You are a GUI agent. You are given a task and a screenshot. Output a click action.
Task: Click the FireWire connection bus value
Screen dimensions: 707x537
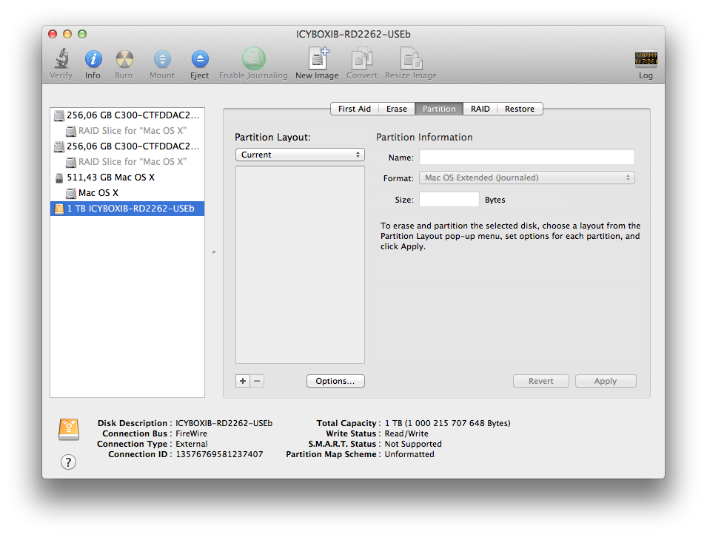pos(192,433)
